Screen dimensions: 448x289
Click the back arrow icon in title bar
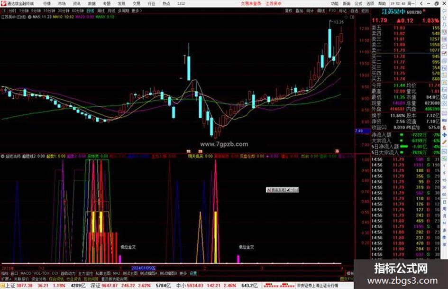click(421, 4)
